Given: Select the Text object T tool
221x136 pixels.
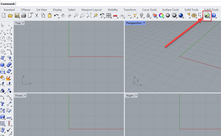Looking at the screenshot, I should click(x=2, y=104).
